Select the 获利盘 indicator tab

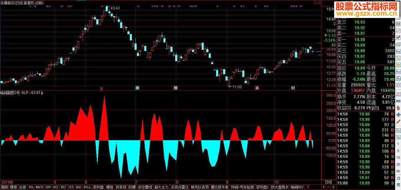pos(99,187)
